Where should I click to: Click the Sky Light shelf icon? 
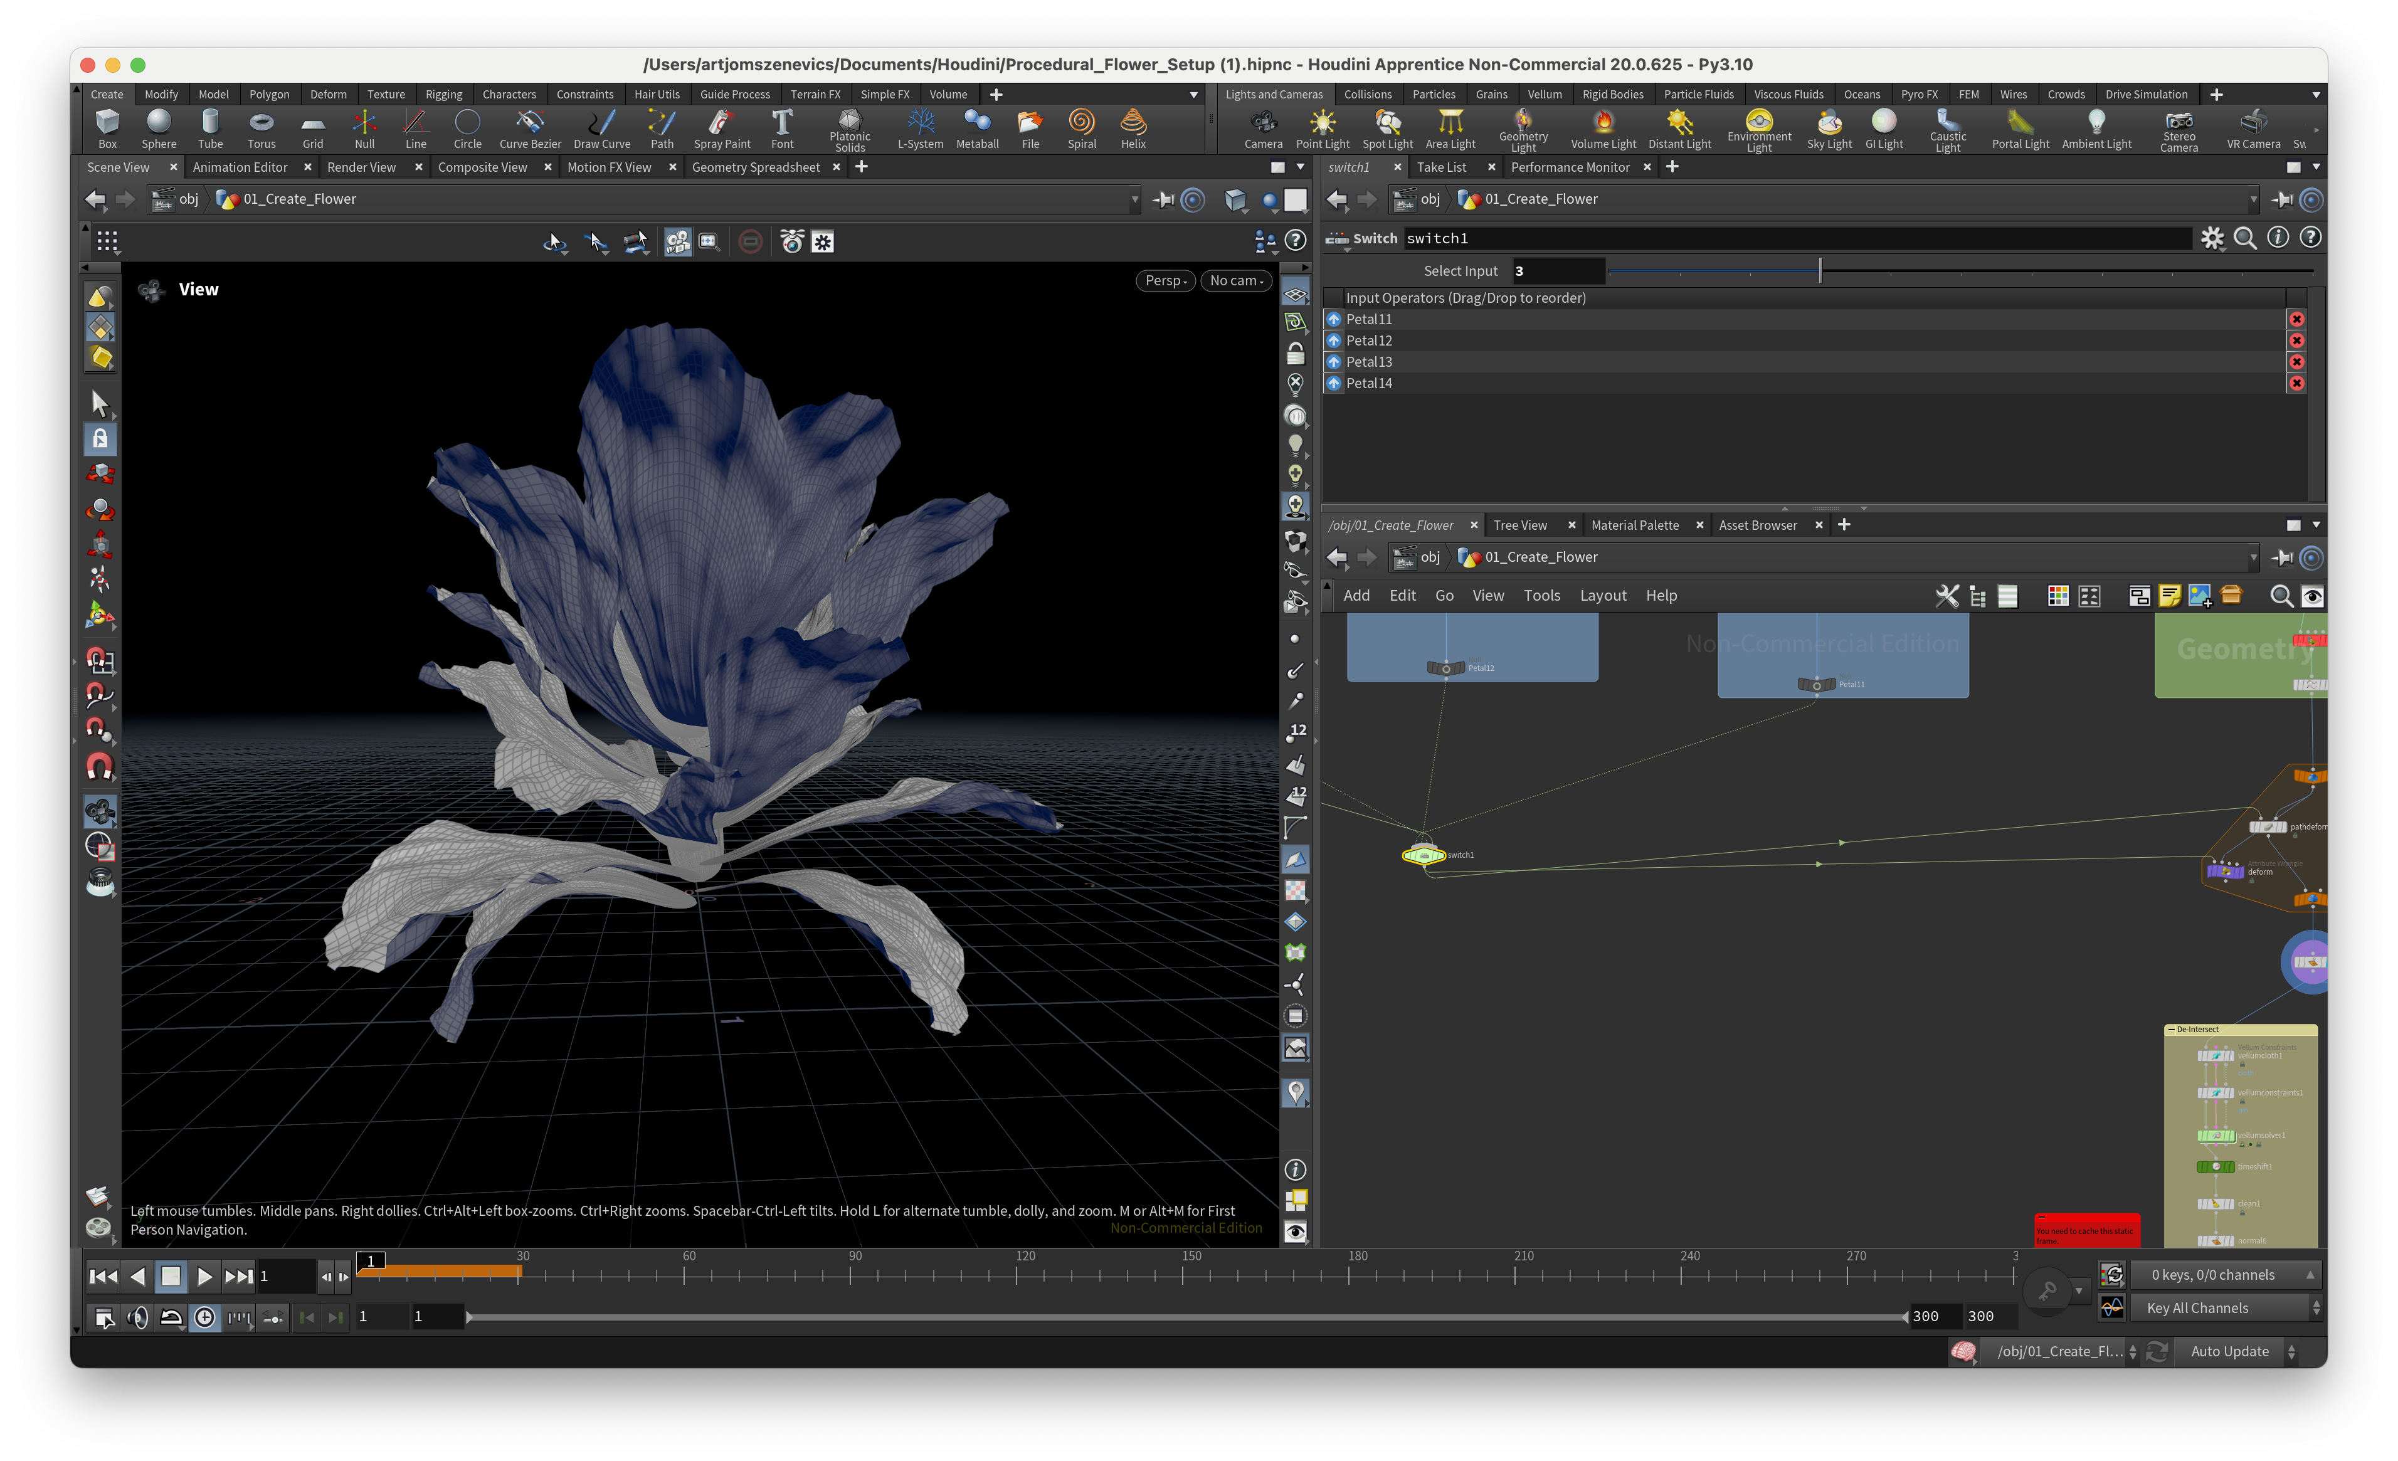1829,129
